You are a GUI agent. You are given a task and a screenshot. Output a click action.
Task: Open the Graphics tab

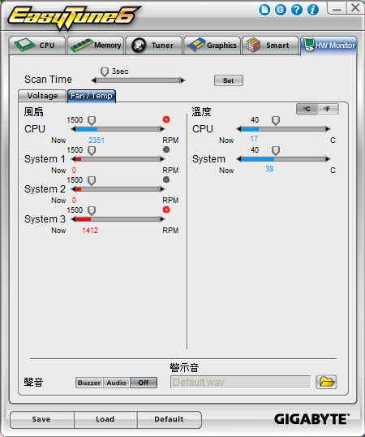click(212, 45)
